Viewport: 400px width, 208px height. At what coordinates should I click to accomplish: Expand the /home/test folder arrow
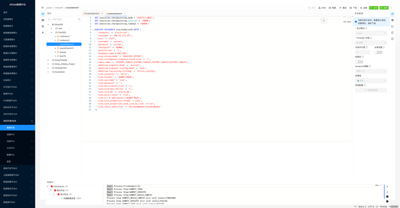coord(48,72)
